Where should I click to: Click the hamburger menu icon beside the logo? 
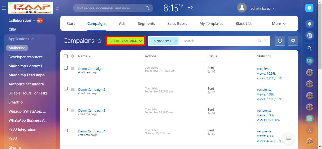pos(4,8)
